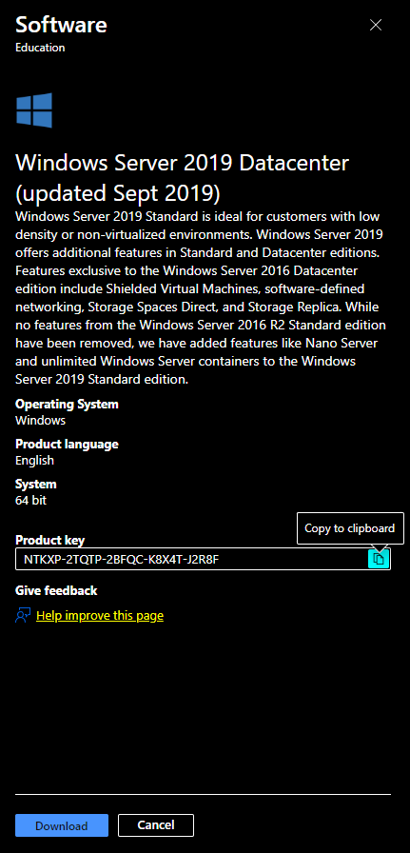This screenshot has height=853, width=410.
Task: Click the 64 bit system value
Action: [x=31, y=500]
